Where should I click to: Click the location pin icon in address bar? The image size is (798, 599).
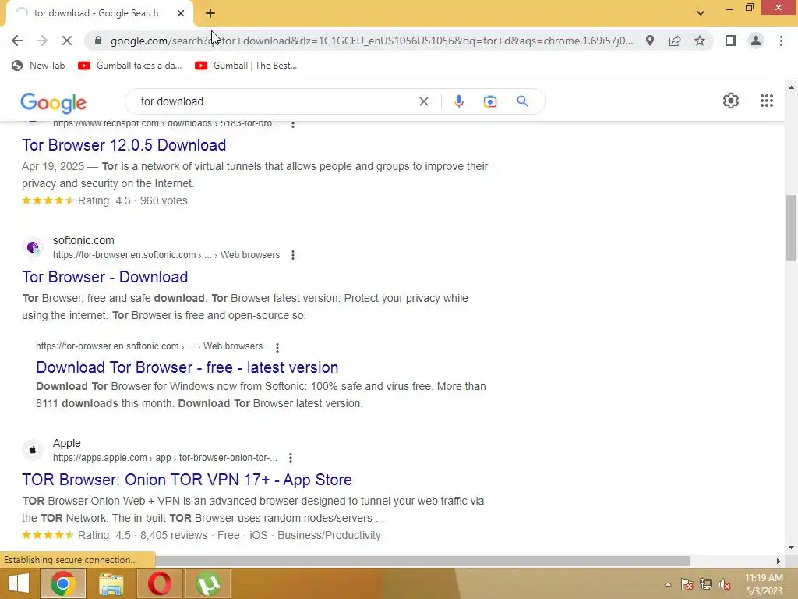(x=650, y=41)
